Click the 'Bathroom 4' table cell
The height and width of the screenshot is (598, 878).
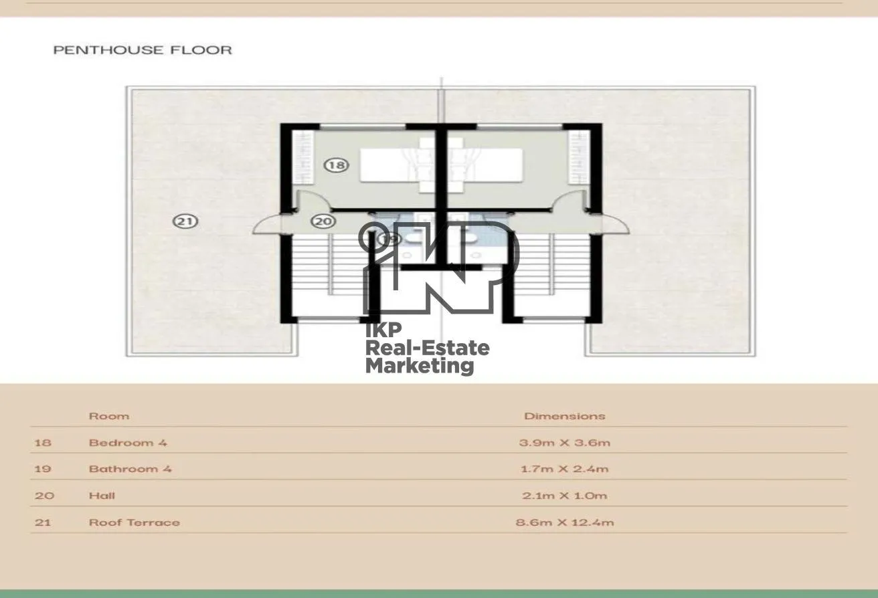click(x=130, y=469)
